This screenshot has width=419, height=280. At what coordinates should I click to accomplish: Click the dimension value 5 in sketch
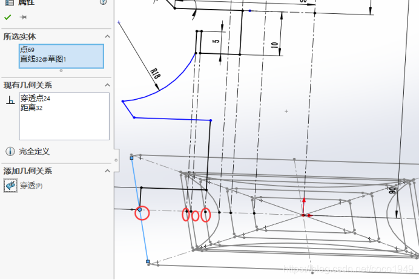click(216, 41)
